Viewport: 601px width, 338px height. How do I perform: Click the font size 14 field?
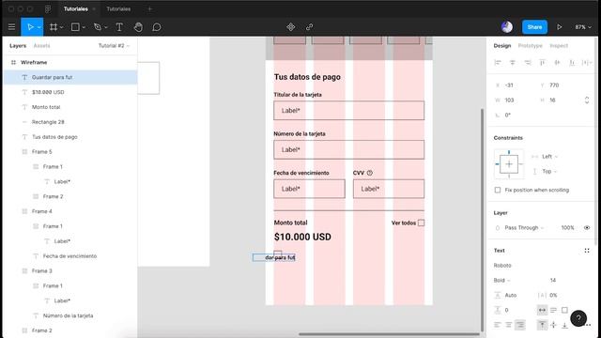(x=553, y=280)
